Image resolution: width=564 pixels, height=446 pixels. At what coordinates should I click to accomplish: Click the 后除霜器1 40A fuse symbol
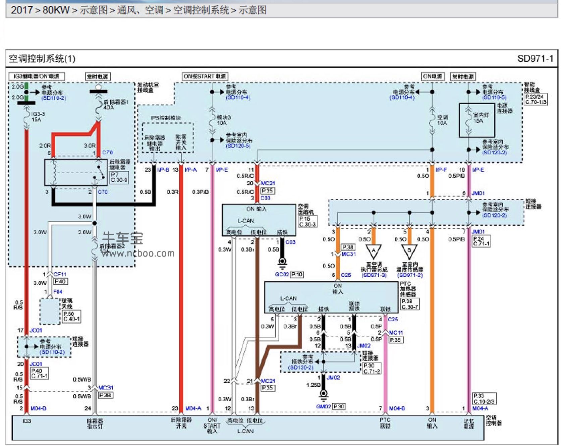point(99,107)
